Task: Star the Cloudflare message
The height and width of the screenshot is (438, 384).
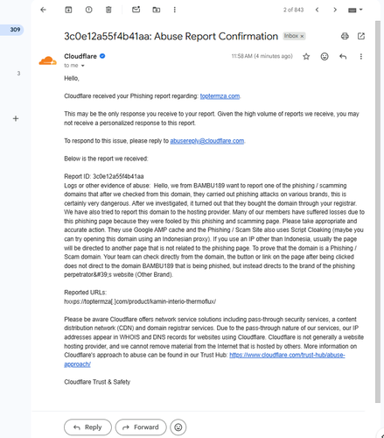Action: (x=306, y=56)
